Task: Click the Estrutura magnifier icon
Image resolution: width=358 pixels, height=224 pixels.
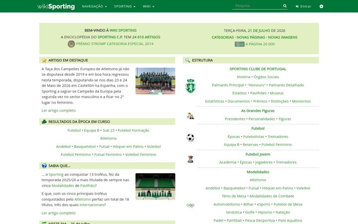Action: point(187,60)
